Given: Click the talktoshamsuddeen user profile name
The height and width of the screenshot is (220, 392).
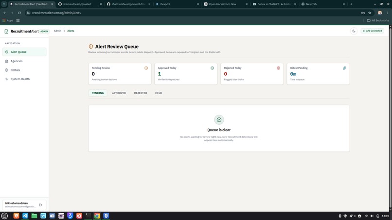Looking at the screenshot, I should (17, 203).
